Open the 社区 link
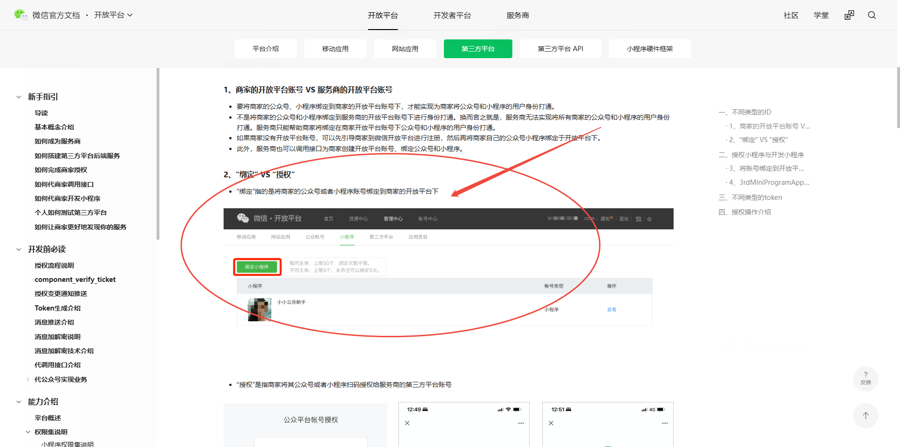 (x=791, y=15)
